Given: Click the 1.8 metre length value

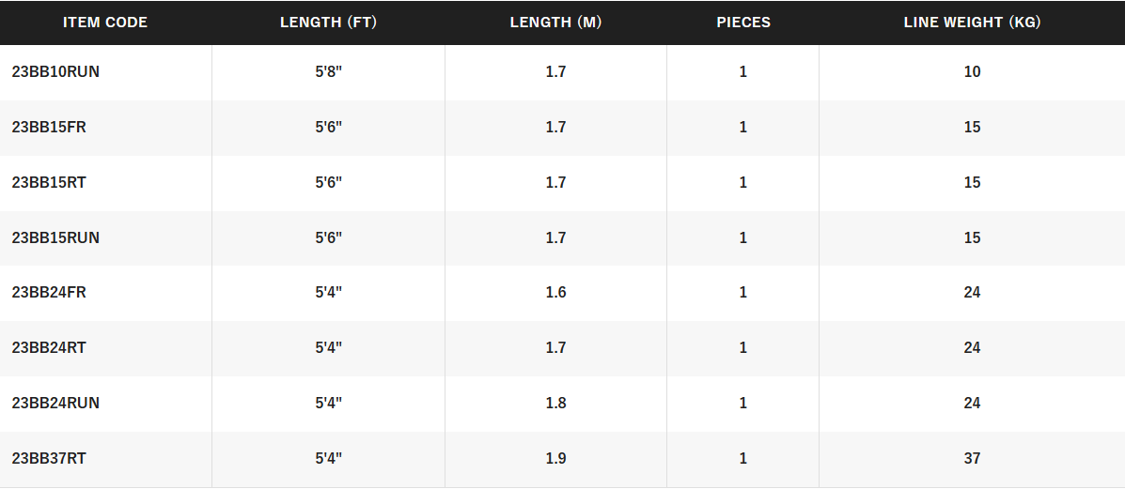Looking at the screenshot, I should pyautogui.click(x=555, y=404).
